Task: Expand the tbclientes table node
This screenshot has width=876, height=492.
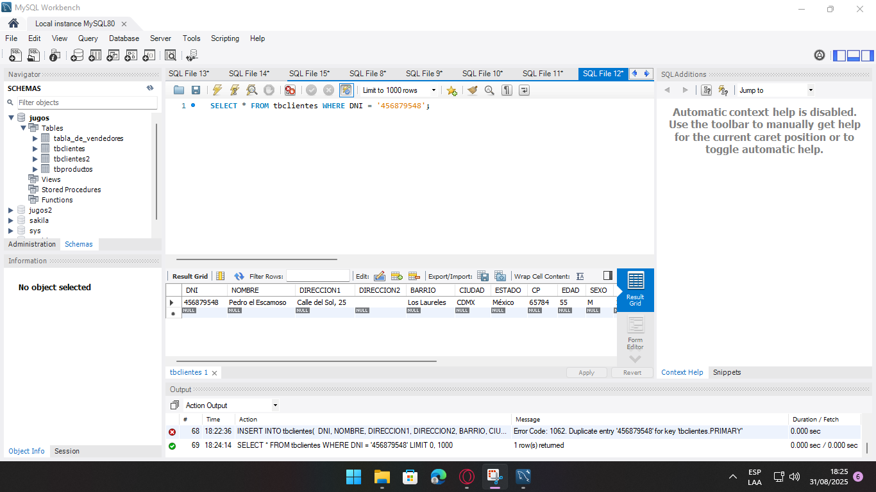Action: (35, 149)
